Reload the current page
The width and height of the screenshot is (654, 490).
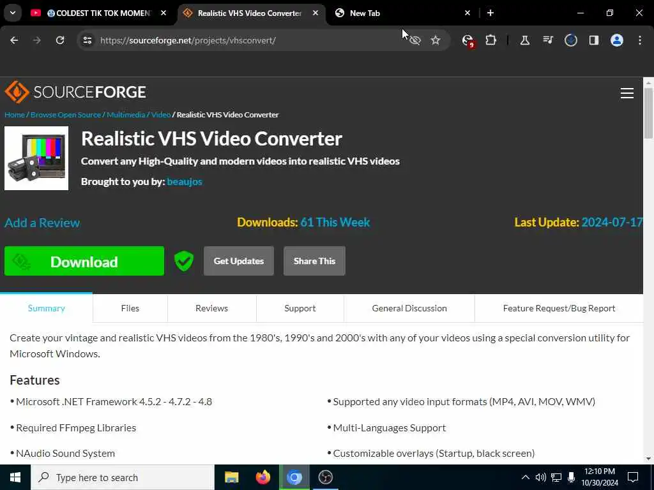coord(60,40)
